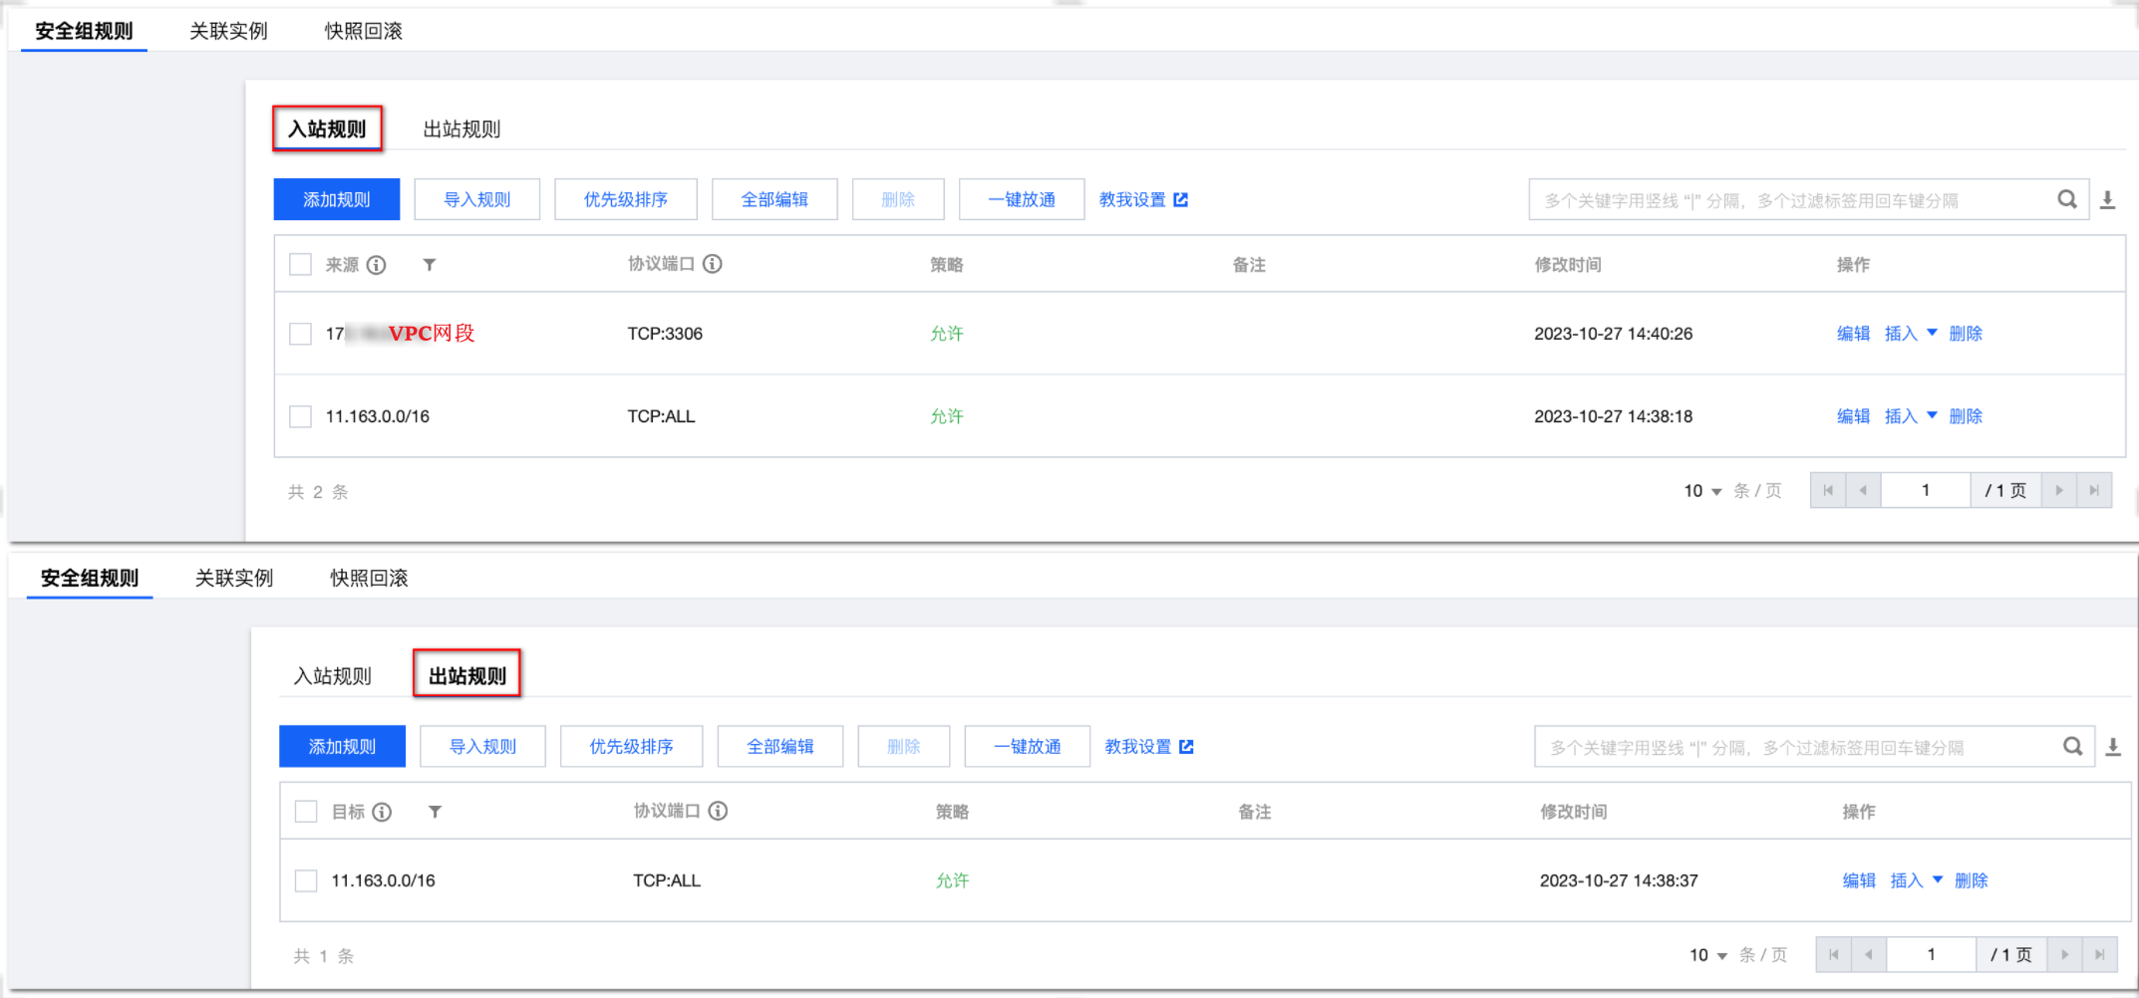Click info icon next to 来源 header
The image size is (2139, 998).
(x=376, y=265)
